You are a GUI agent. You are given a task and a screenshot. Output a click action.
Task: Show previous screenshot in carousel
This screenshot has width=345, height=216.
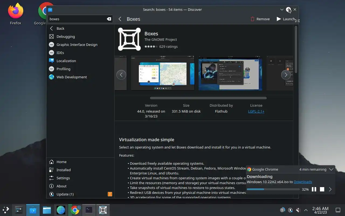121,75
